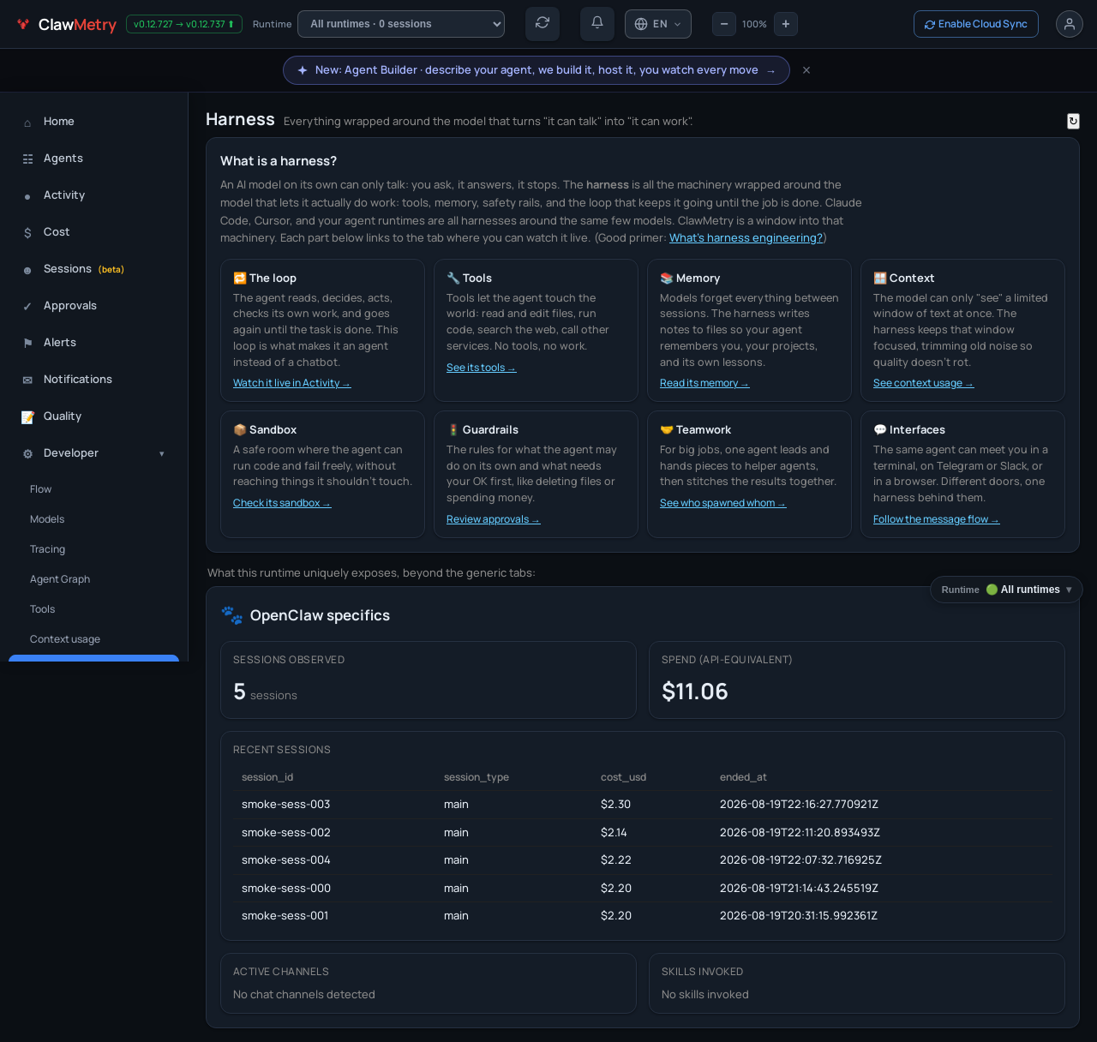Viewport: 1097px width, 1042px height.
Task: Follow the Check its sandbox link
Action: 282,503
